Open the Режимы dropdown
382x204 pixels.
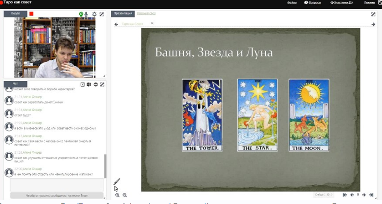tap(370, 2)
